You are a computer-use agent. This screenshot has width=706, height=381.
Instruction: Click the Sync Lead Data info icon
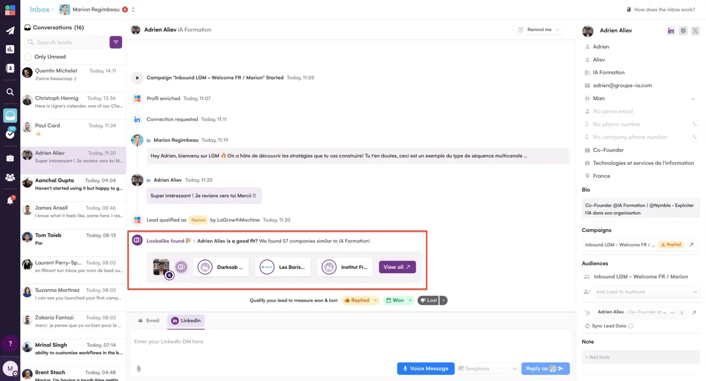click(631, 326)
